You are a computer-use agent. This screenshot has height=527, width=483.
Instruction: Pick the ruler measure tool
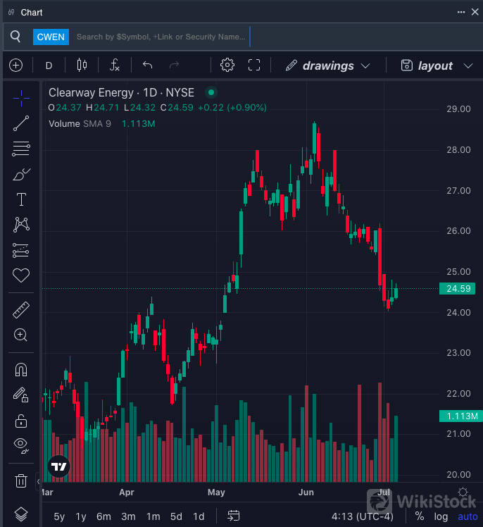coord(21,310)
